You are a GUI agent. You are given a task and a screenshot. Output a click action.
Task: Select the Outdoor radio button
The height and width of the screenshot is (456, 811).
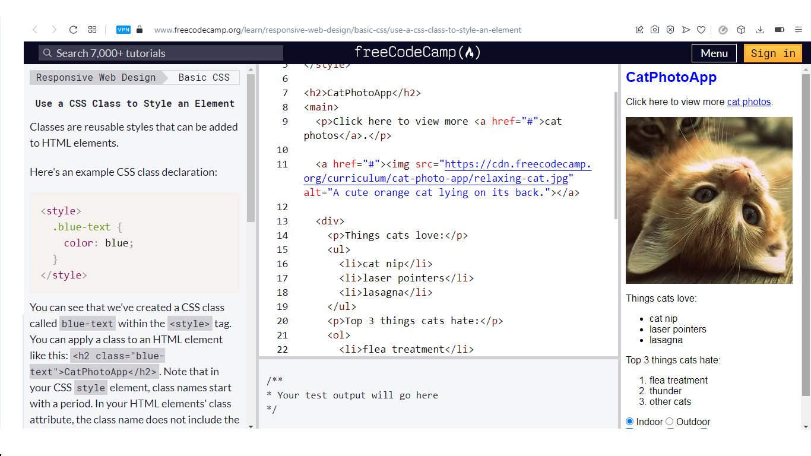670,422
